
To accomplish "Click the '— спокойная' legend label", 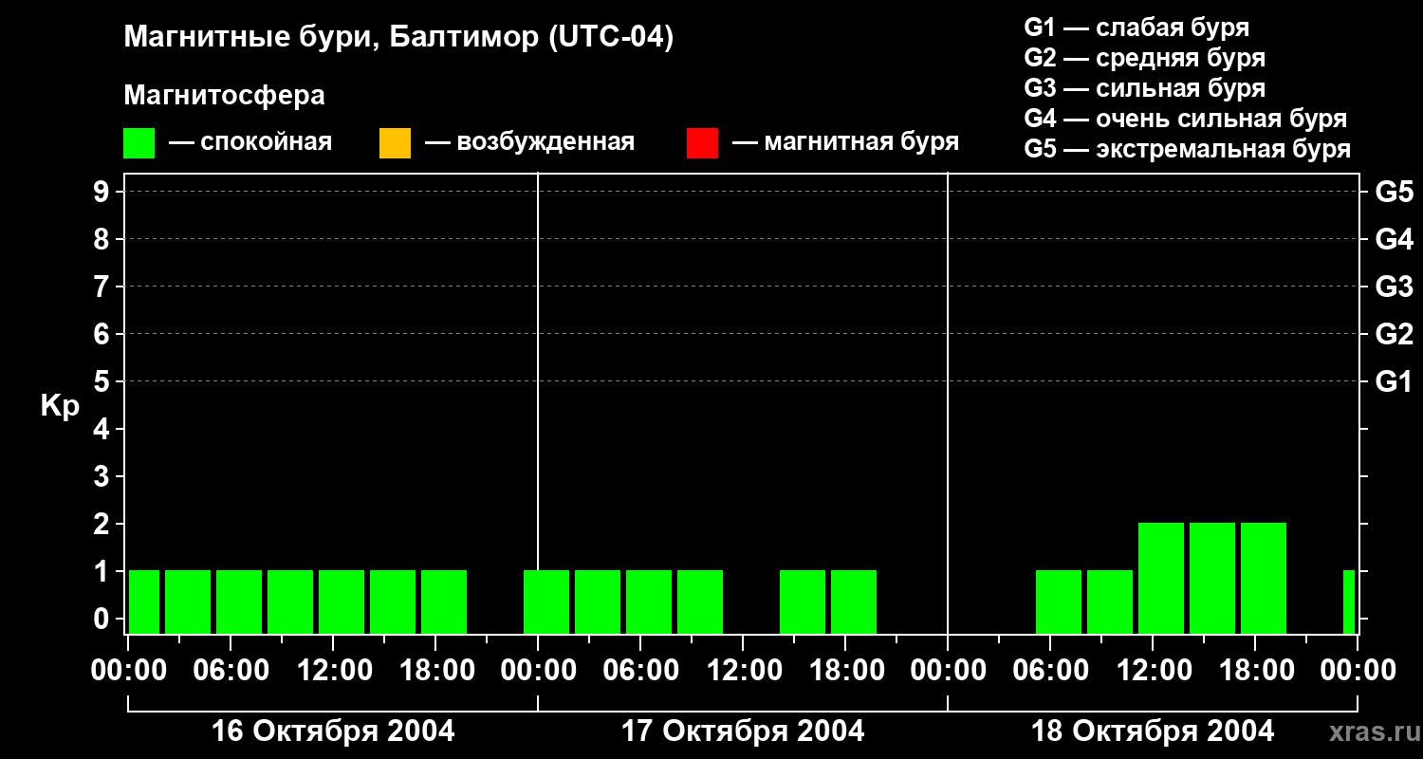I will click(250, 142).
